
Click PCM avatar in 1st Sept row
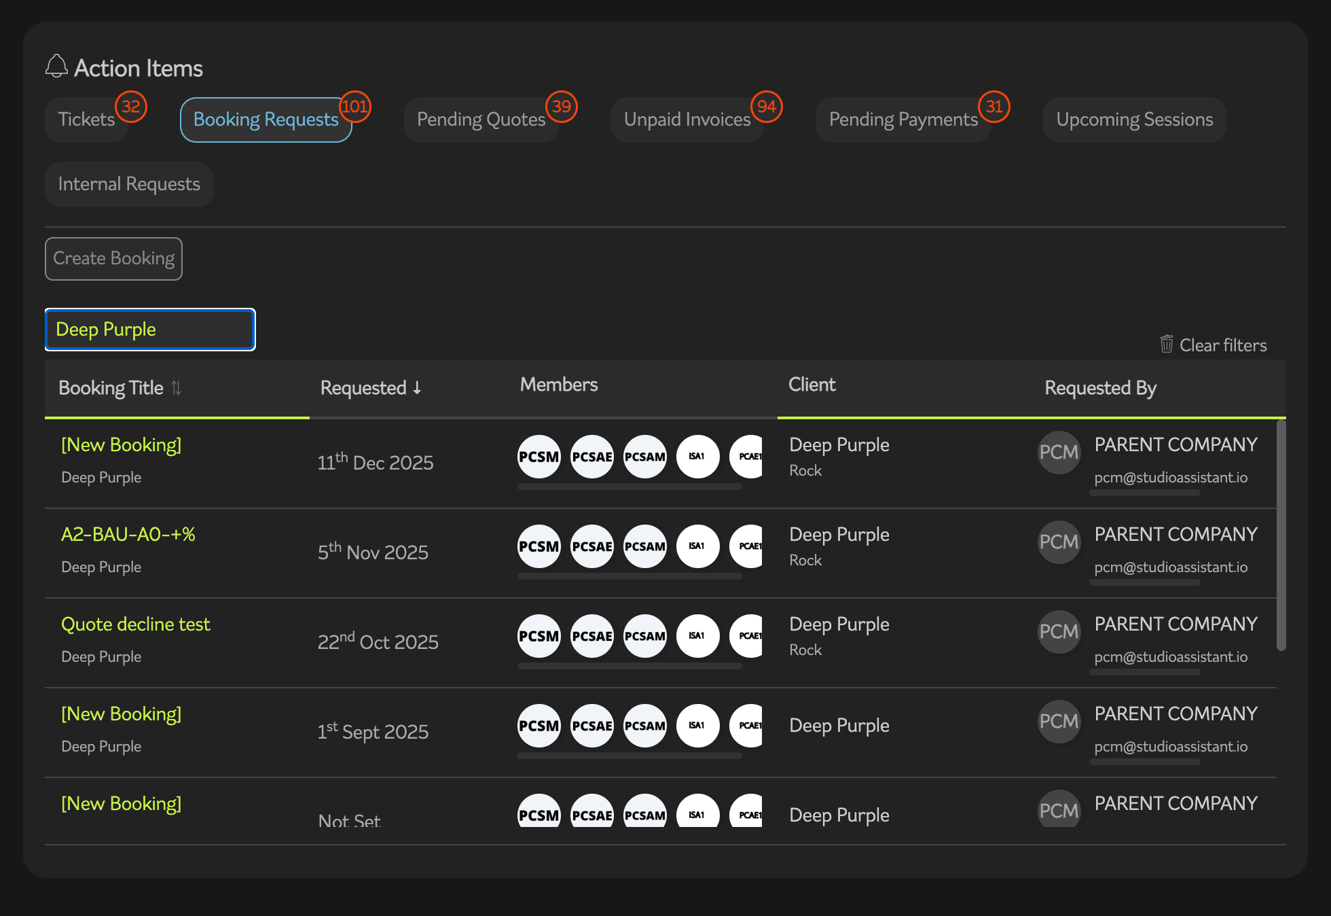coord(1059,722)
